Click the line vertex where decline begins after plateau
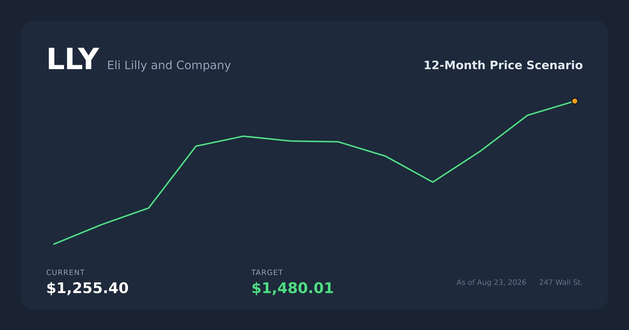 (338, 141)
